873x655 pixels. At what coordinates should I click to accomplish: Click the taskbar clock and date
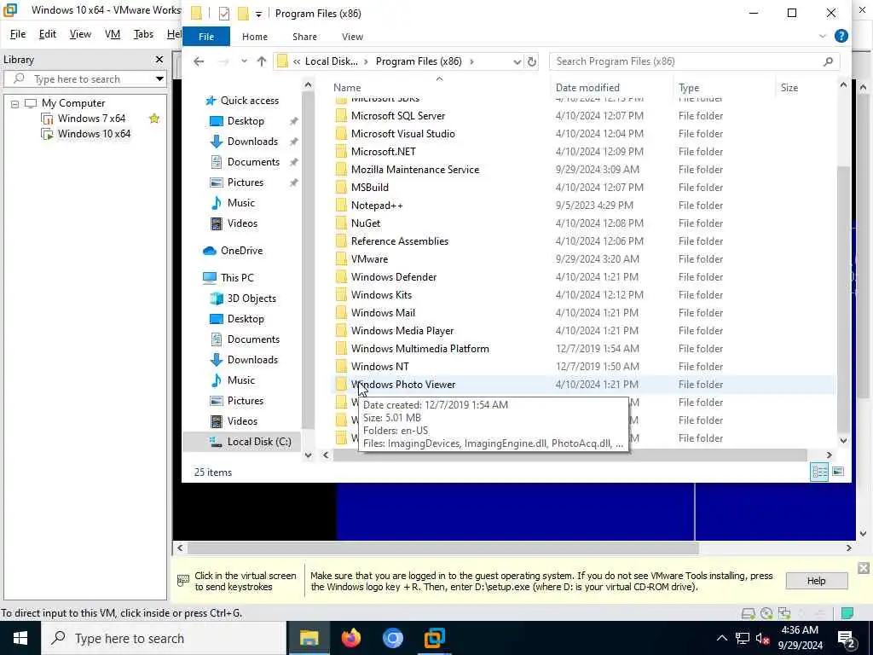[x=800, y=638]
